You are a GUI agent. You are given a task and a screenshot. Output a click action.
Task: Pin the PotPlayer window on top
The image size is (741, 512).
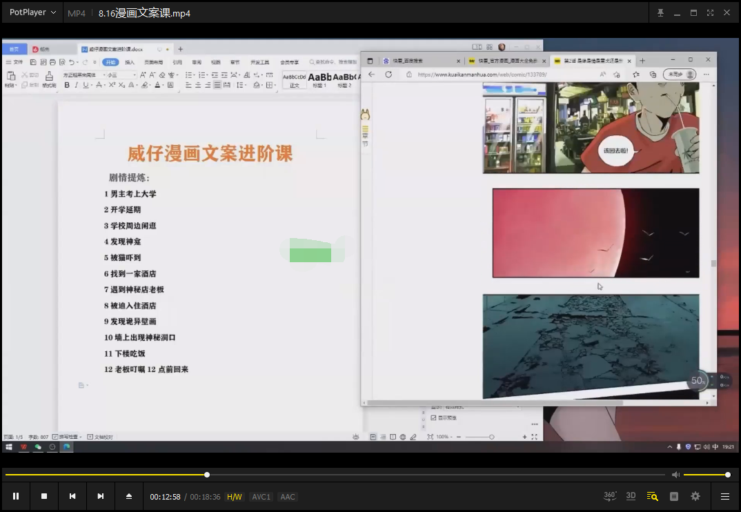tap(661, 12)
